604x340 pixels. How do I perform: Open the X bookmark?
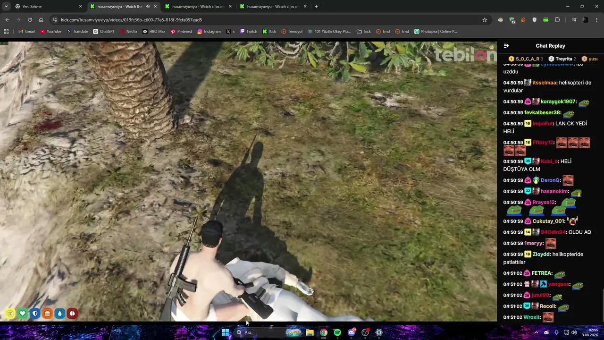[x=230, y=32]
